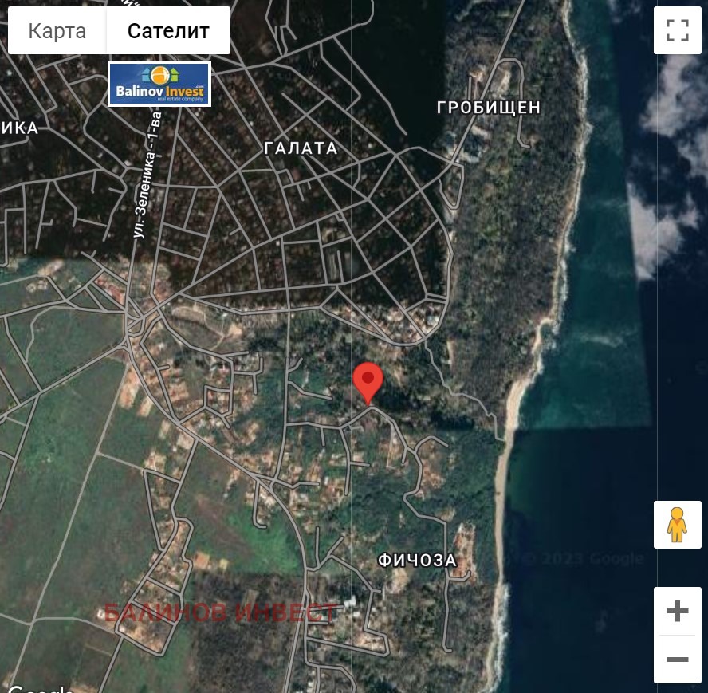
Task: Zoom out with the minus button
Action: (677, 660)
